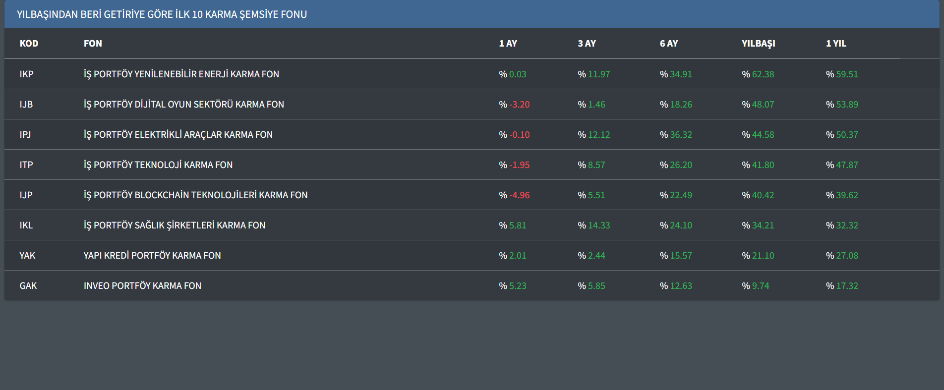Click the 1 YIL column header

(836, 44)
